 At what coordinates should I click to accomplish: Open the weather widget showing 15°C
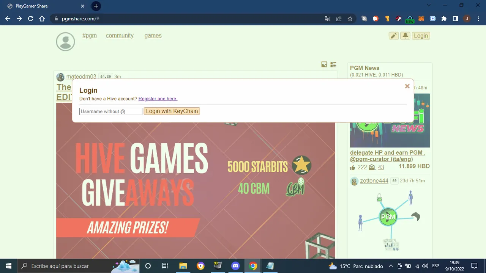pyautogui.click(x=356, y=266)
